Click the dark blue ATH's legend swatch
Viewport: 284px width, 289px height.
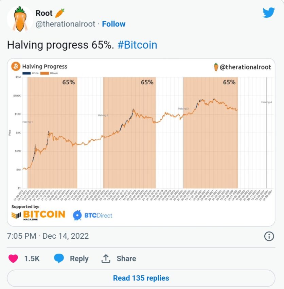26,73
